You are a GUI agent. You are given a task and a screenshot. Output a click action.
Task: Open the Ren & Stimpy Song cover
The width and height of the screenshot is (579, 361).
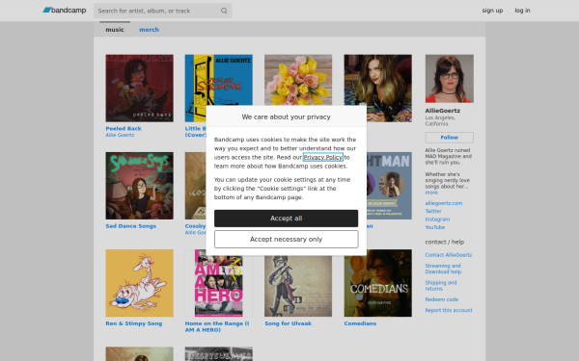pos(139,283)
